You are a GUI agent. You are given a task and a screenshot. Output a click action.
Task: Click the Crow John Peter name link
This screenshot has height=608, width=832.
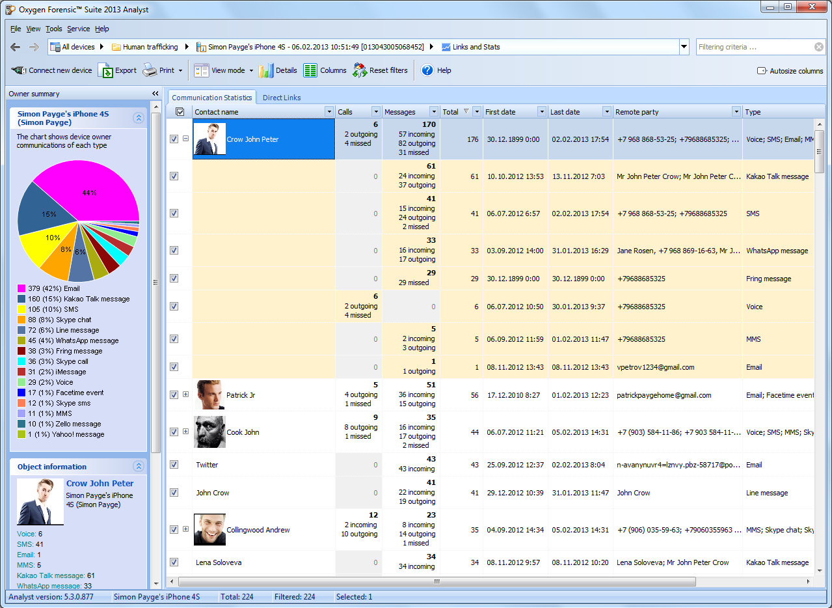100,483
